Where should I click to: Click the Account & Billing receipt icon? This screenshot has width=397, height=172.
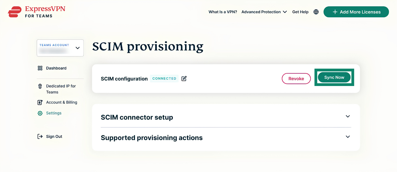click(x=40, y=102)
